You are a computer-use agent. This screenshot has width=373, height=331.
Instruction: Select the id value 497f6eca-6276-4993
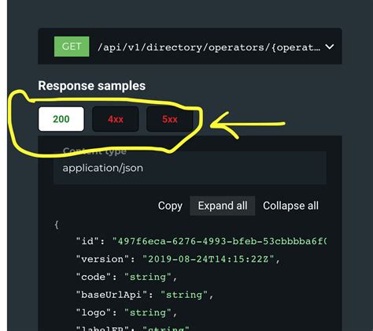[220, 241]
